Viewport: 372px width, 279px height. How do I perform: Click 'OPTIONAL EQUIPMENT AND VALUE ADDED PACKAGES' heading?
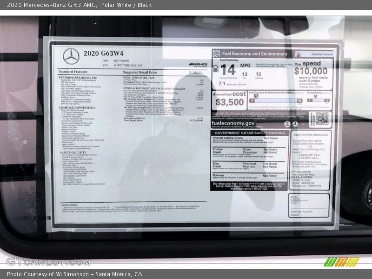coord(154,88)
